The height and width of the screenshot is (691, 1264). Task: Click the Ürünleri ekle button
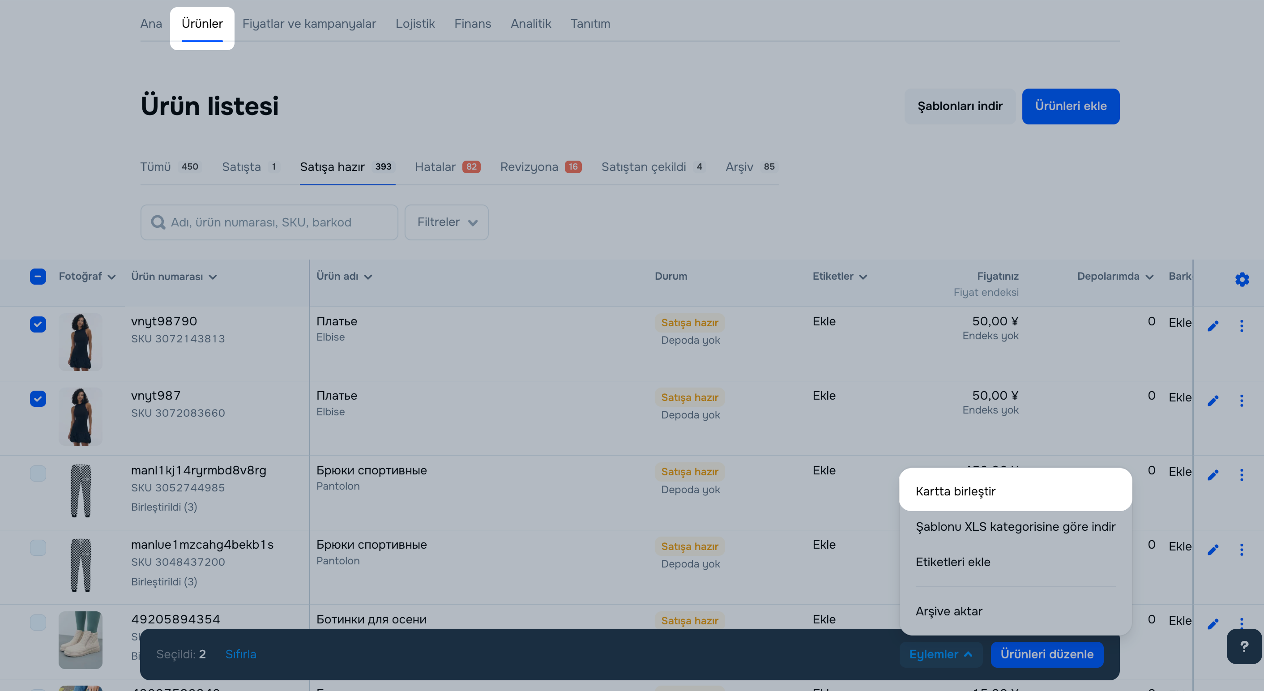pos(1070,106)
